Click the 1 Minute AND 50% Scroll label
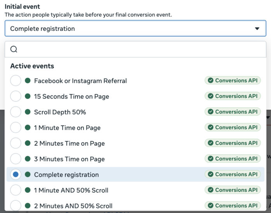This screenshot has height=213, width=271. tap(71, 190)
